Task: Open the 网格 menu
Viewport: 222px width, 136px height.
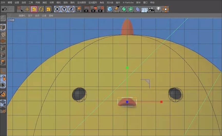Action: (37, 2)
